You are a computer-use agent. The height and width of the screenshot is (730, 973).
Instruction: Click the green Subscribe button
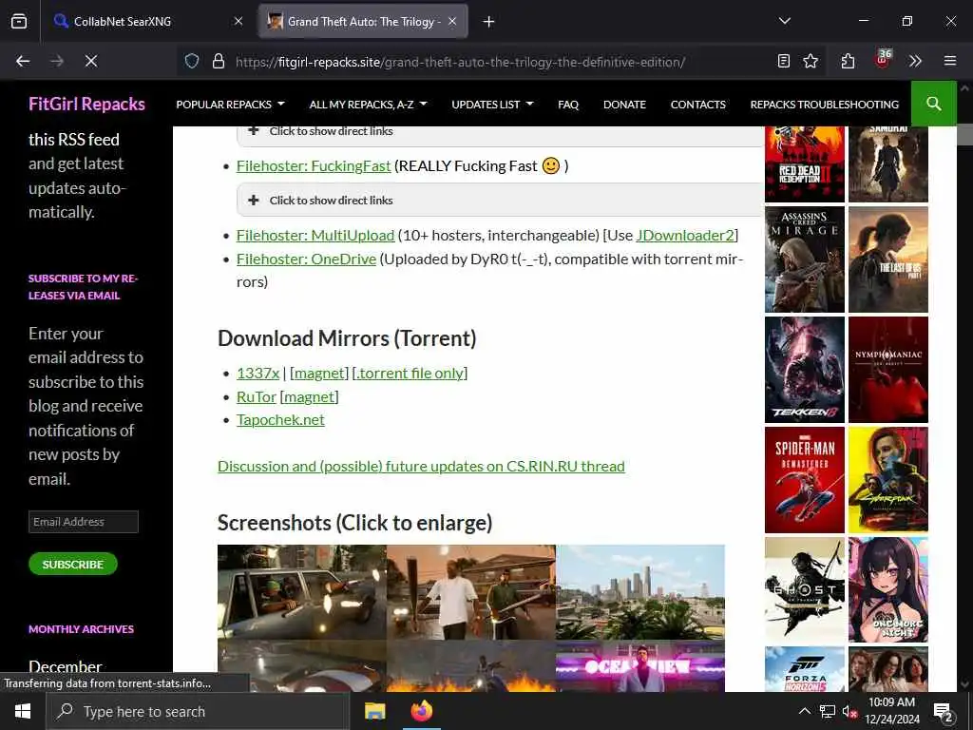click(x=72, y=564)
